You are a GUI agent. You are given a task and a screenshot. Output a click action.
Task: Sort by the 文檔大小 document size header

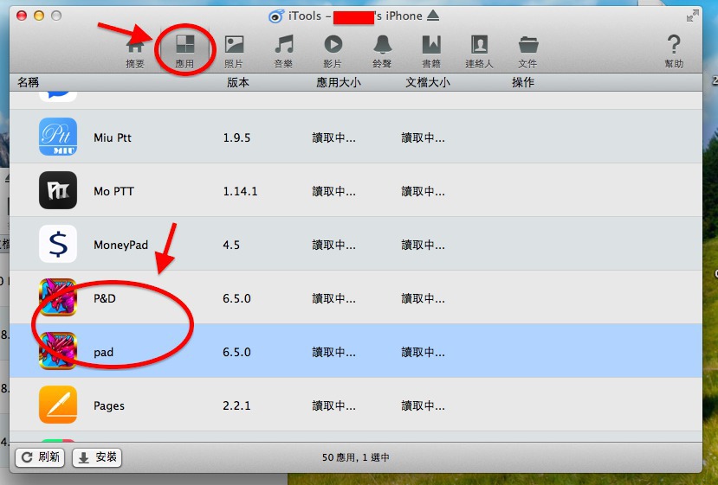click(428, 82)
